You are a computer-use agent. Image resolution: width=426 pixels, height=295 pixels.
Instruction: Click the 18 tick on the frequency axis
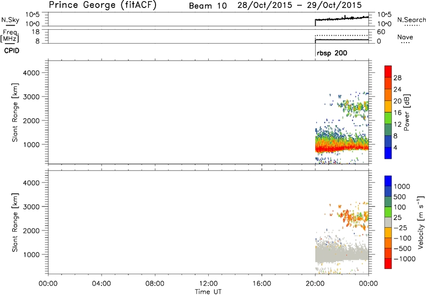click(36, 32)
